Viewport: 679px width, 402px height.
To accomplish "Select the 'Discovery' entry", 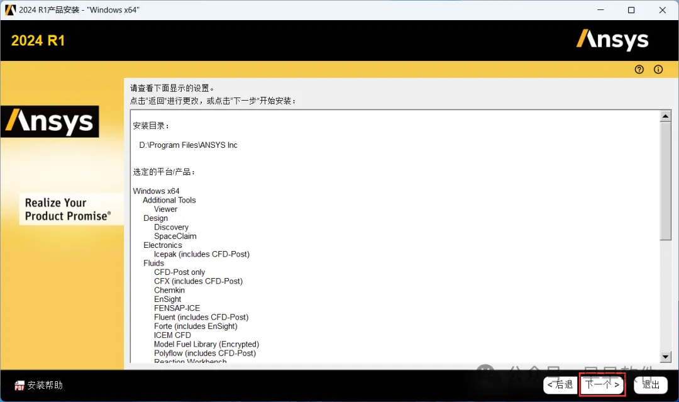I will [x=172, y=227].
